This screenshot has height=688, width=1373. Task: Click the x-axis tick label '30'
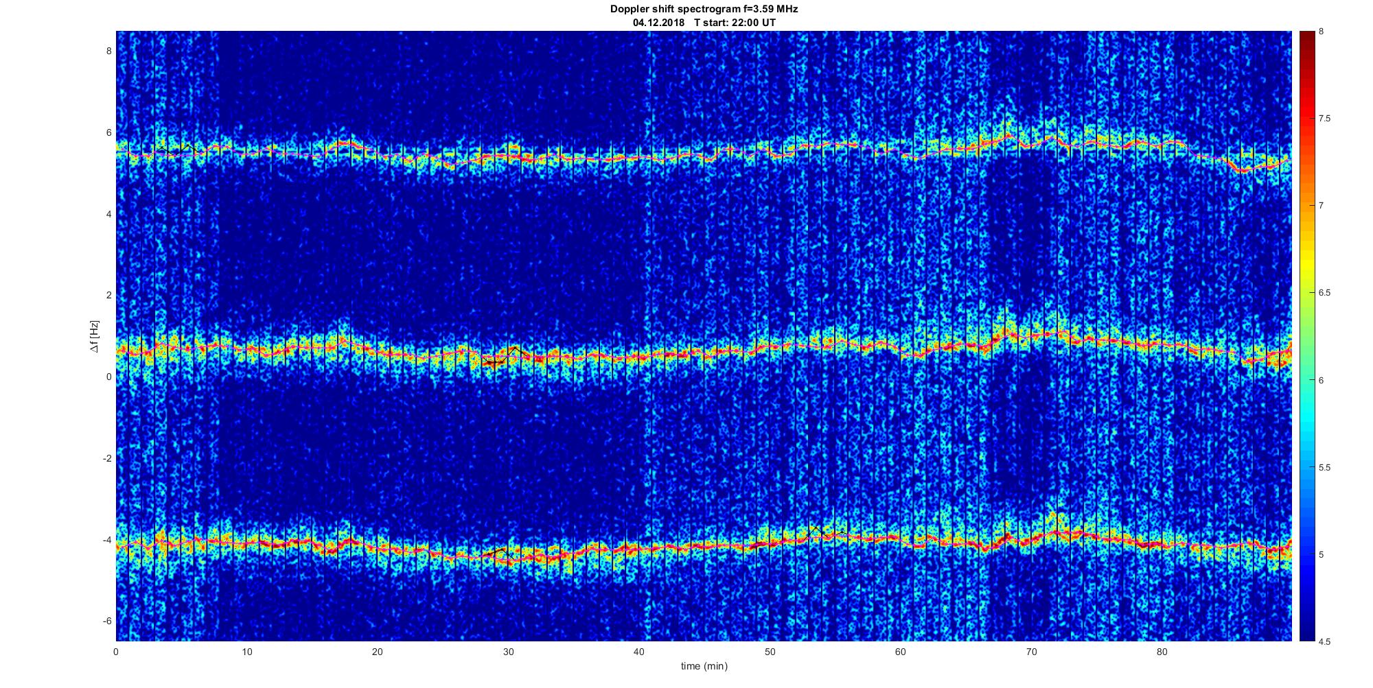[x=509, y=652]
